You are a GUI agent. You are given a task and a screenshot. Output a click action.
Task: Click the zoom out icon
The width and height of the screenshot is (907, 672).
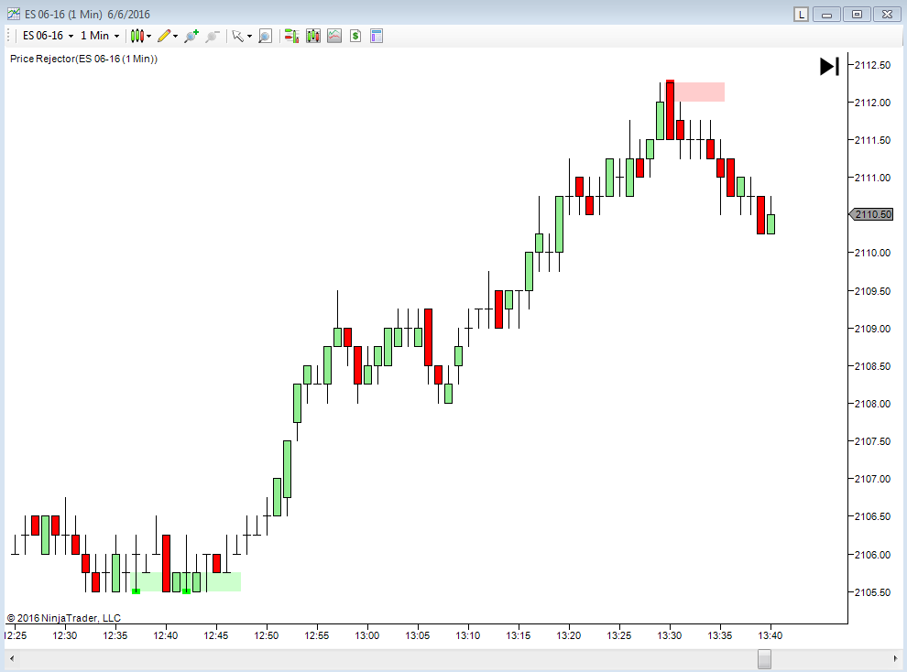coord(212,36)
